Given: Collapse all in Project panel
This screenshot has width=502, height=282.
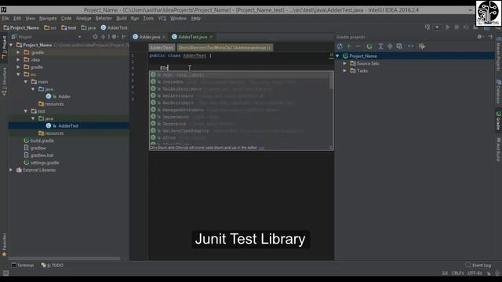Looking at the screenshot, I should (x=103, y=37).
